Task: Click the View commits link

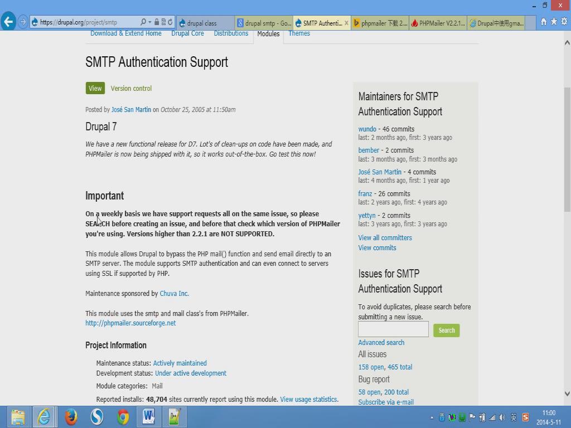Action: (377, 248)
